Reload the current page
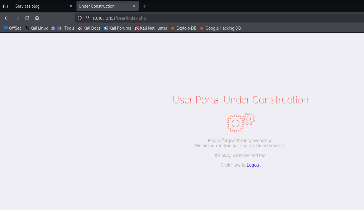 tap(27, 18)
